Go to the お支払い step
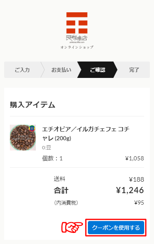 [61, 70]
